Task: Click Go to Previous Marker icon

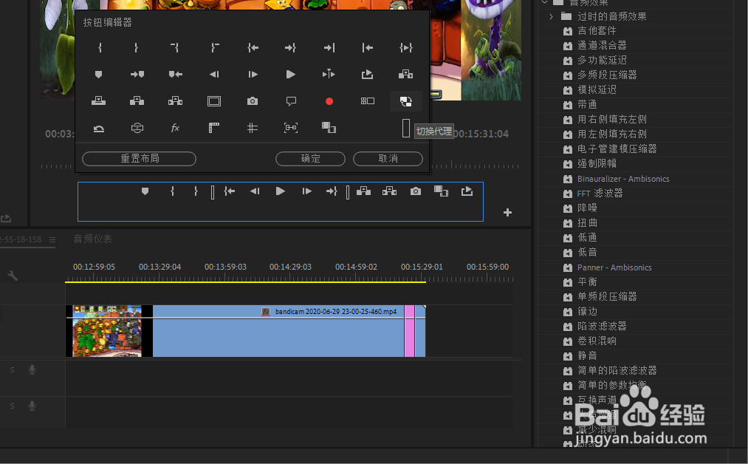Action: pyautogui.click(x=176, y=75)
